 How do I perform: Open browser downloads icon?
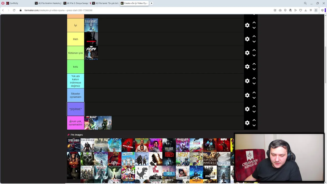pyautogui.click(x=306, y=10)
